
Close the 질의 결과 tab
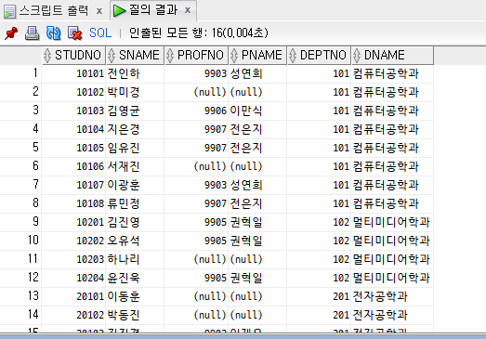[x=188, y=10]
